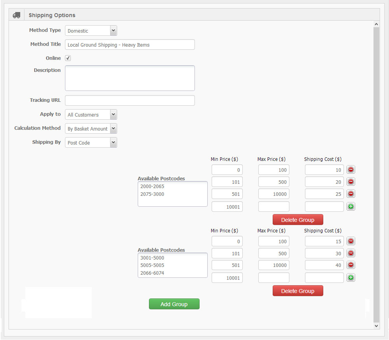Click the Shipping Cost field showing 20
This screenshot has height=340, width=389.
(x=324, y=181)
